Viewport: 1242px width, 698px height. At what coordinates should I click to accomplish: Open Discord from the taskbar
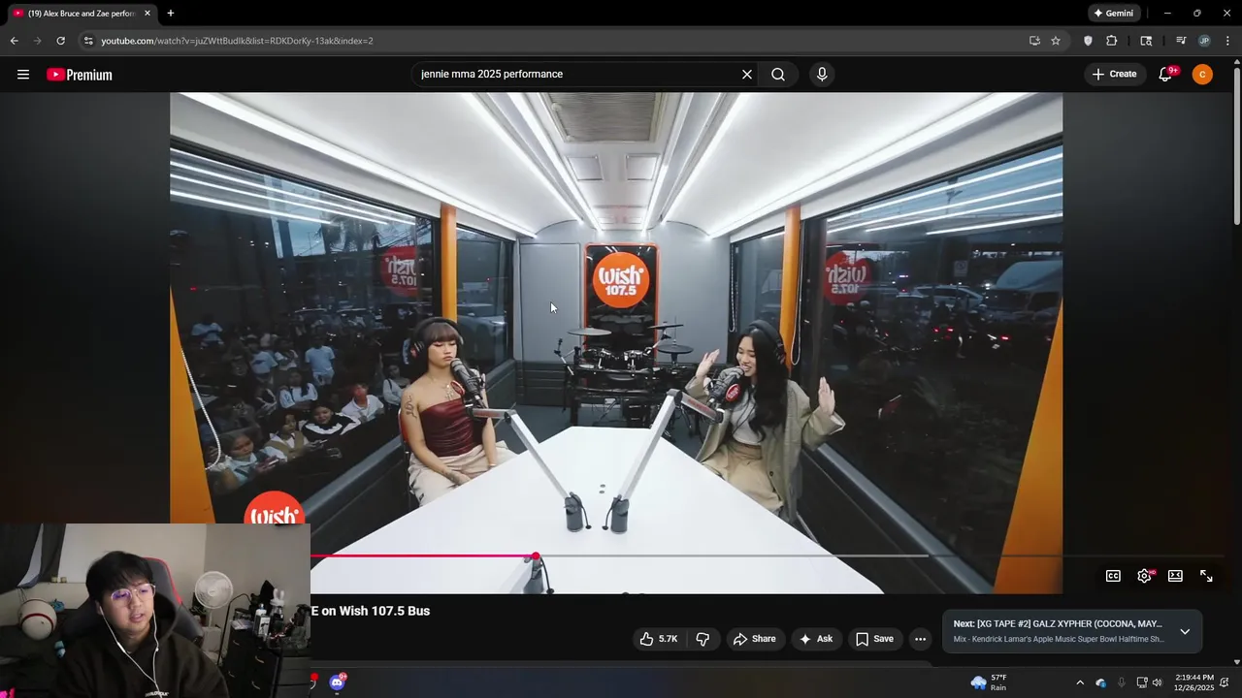pos(337,682)
